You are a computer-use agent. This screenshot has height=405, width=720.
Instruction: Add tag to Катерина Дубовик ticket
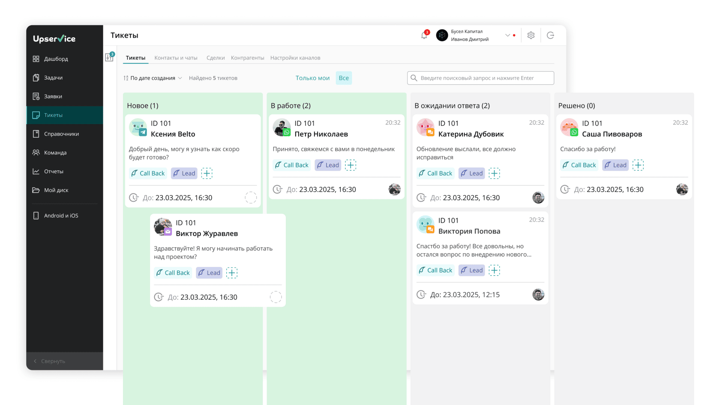(x=495, y=173)
